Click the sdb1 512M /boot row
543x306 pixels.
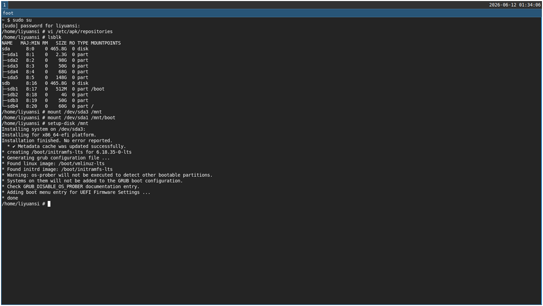53,89
